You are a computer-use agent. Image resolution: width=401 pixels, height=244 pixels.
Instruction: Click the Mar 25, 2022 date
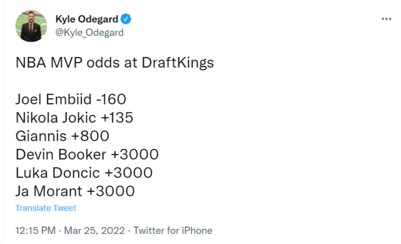coord(94,230)
